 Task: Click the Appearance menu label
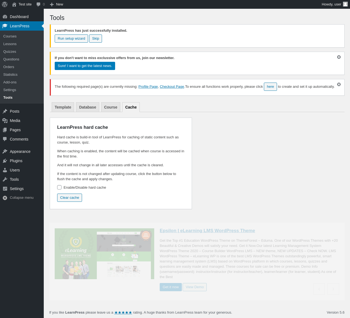(20, 151)
